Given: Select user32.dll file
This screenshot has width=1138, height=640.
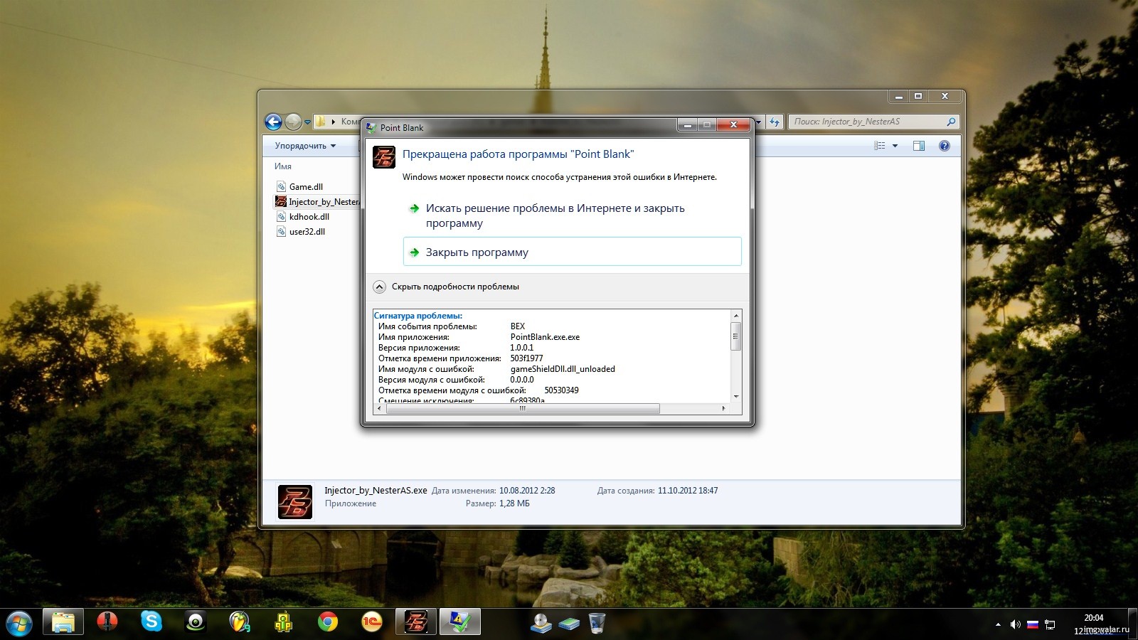Looking at the screenshot, I should [x=307, y=232].
